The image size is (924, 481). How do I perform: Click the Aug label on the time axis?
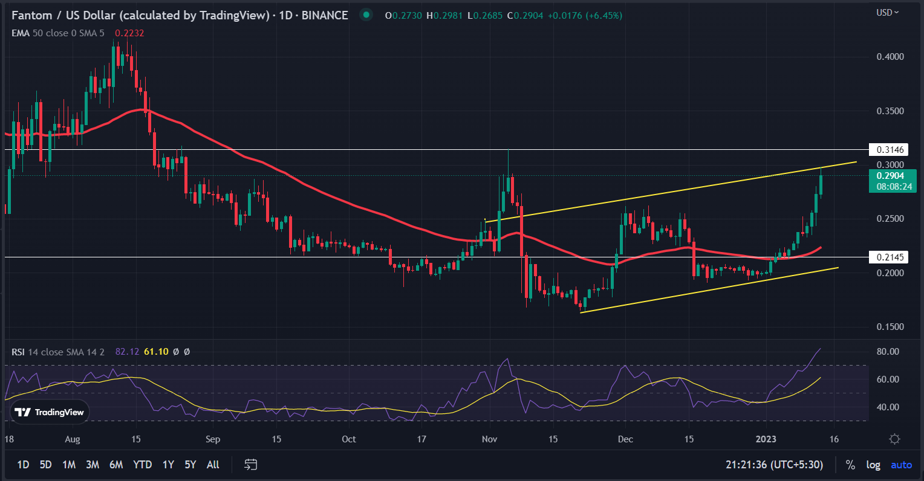tap(72, 439)
